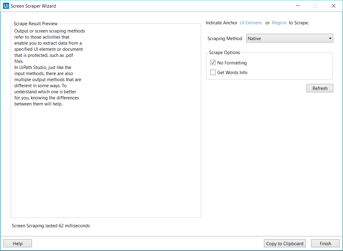Click the greyed-out maximize window icon
This screenshot has width=343, height=251.
(316, 6)
